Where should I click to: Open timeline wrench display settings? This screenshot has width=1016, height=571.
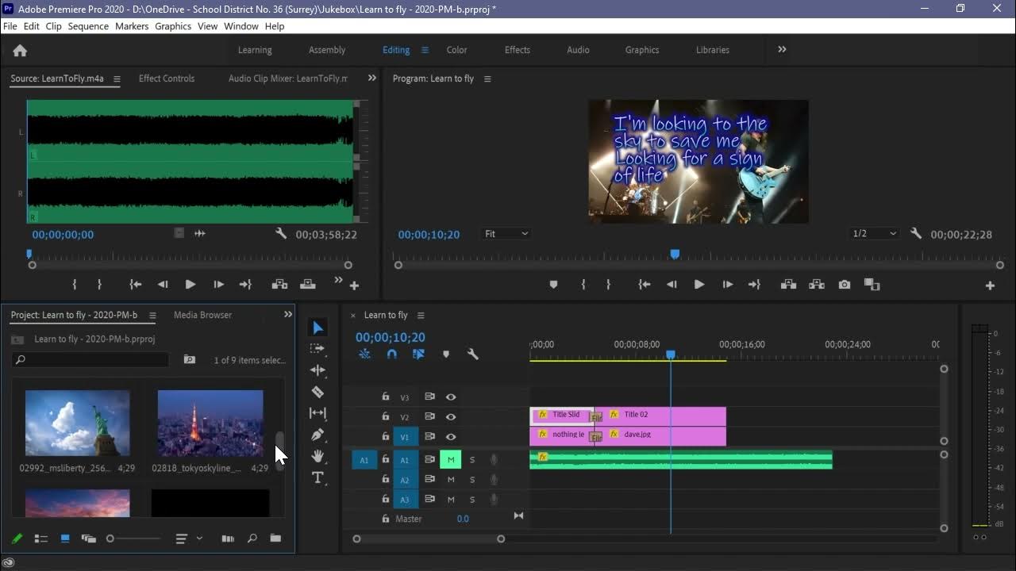click(x=473, y=354)
